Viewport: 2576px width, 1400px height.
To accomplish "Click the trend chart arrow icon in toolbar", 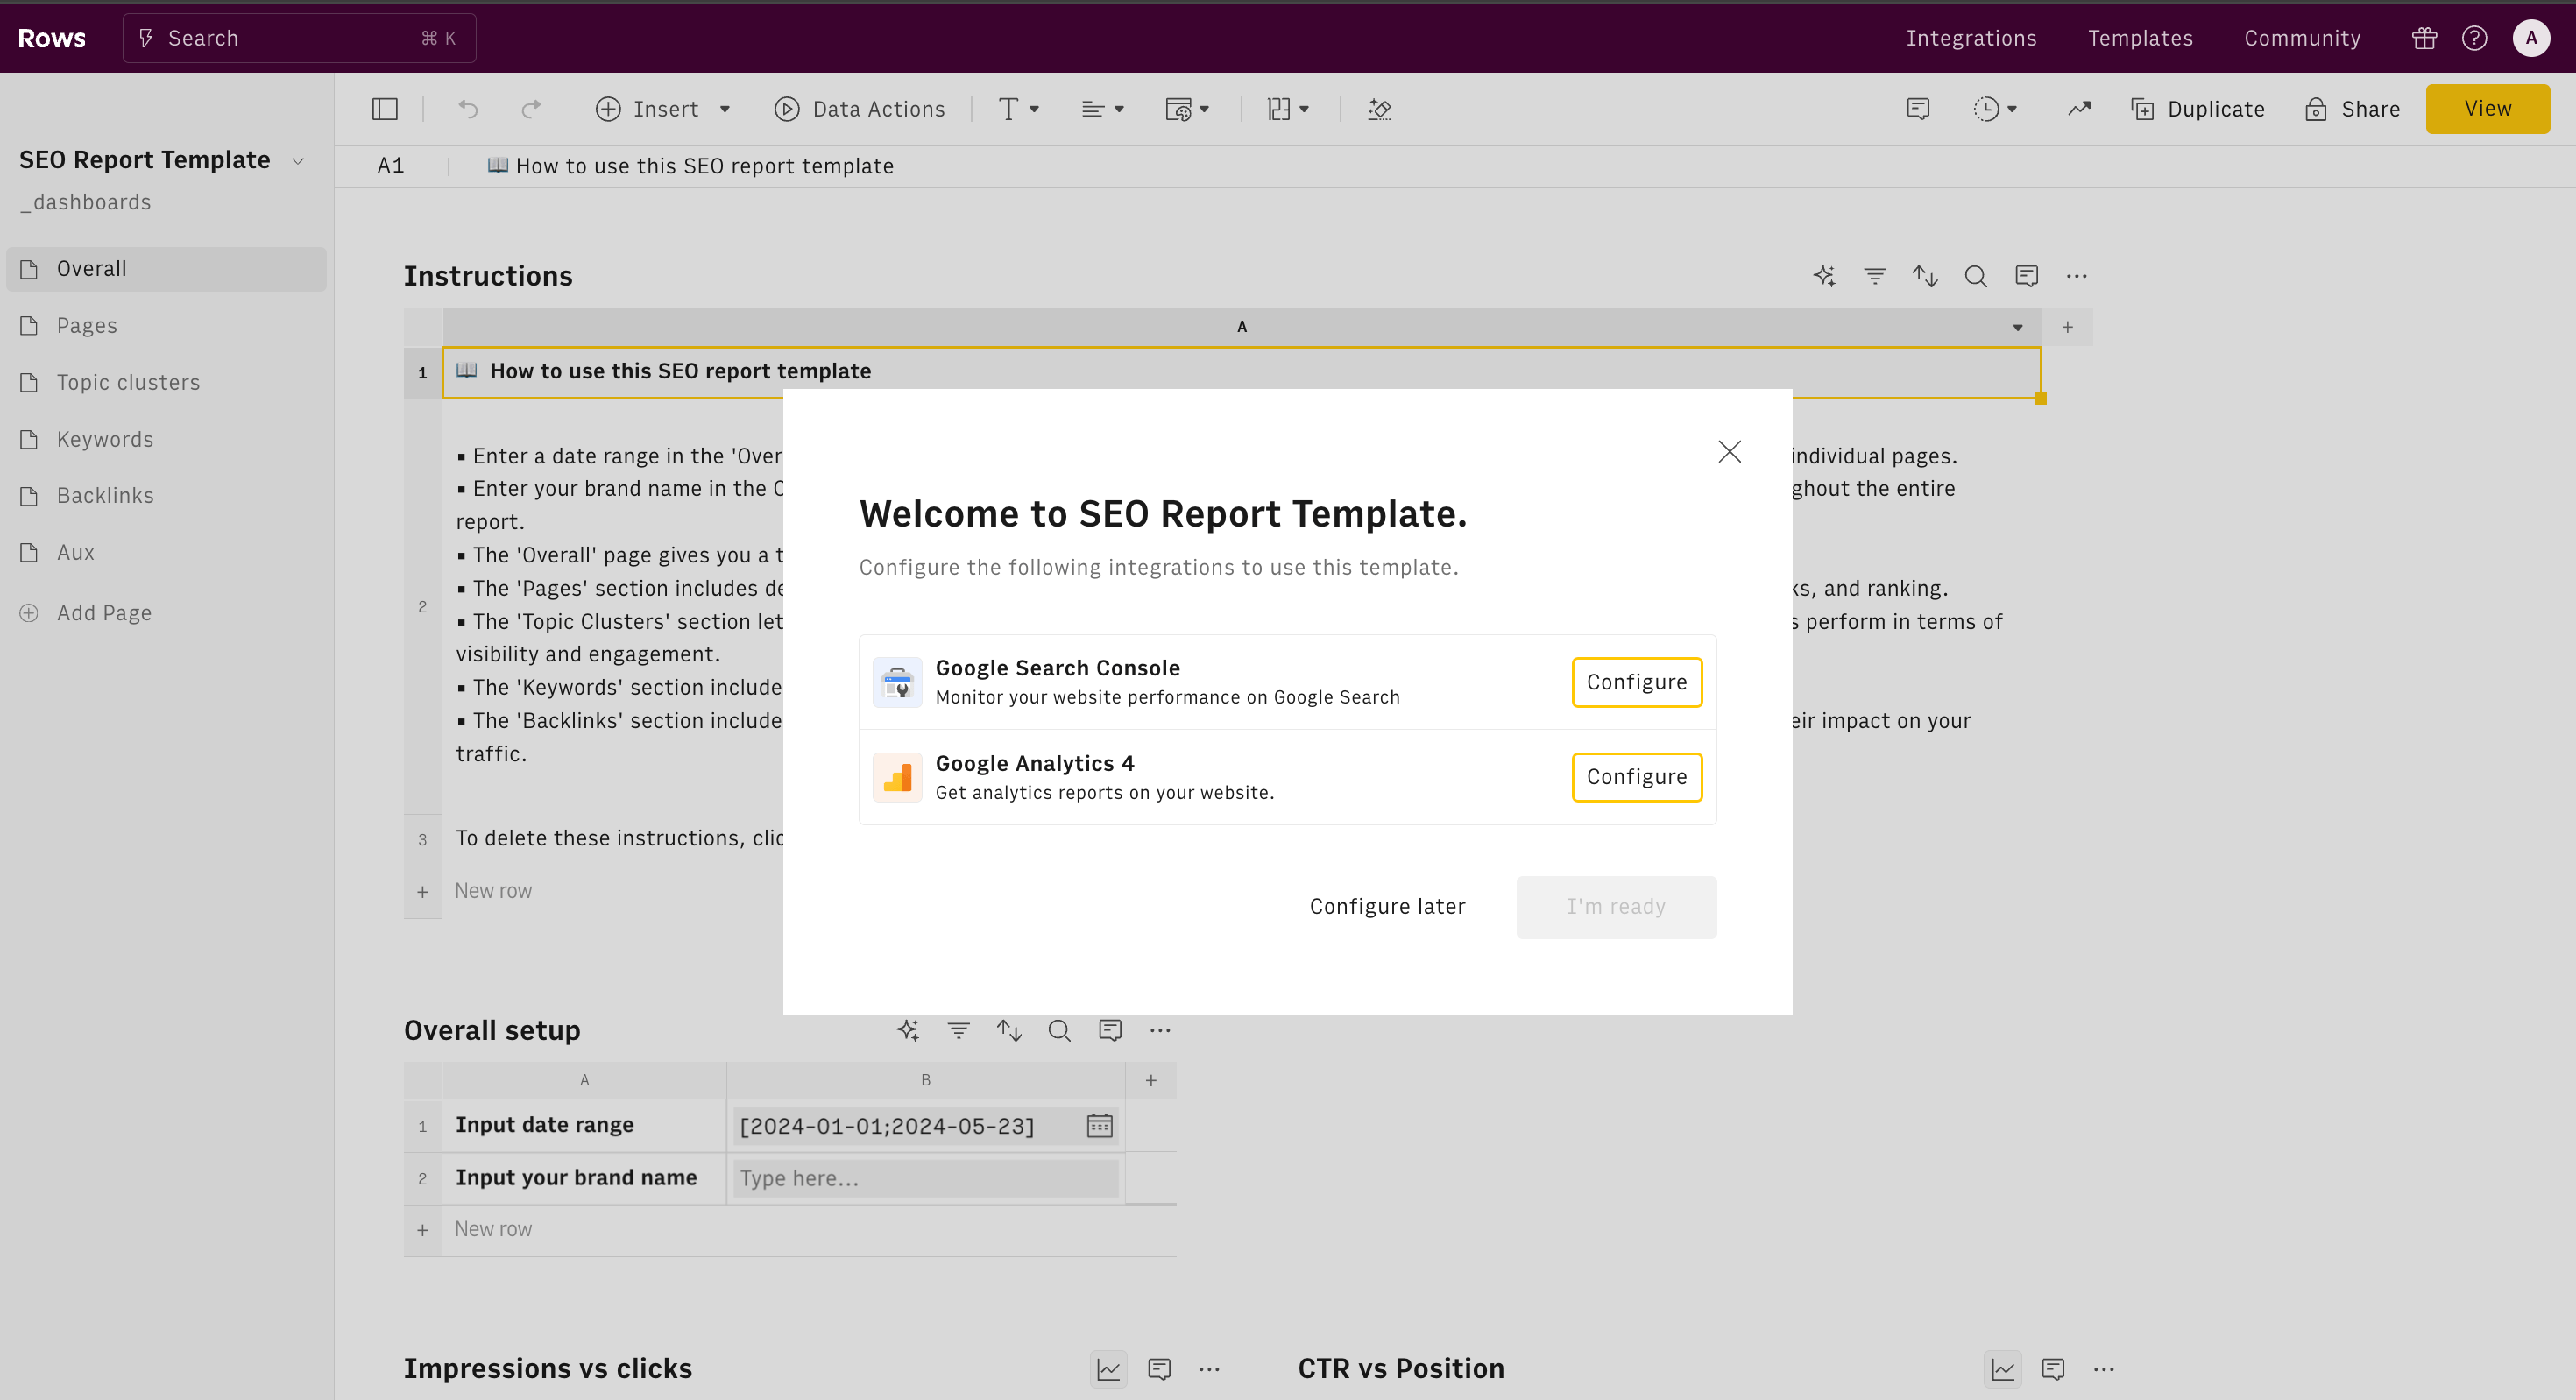I will click(x=2079, y=109).
